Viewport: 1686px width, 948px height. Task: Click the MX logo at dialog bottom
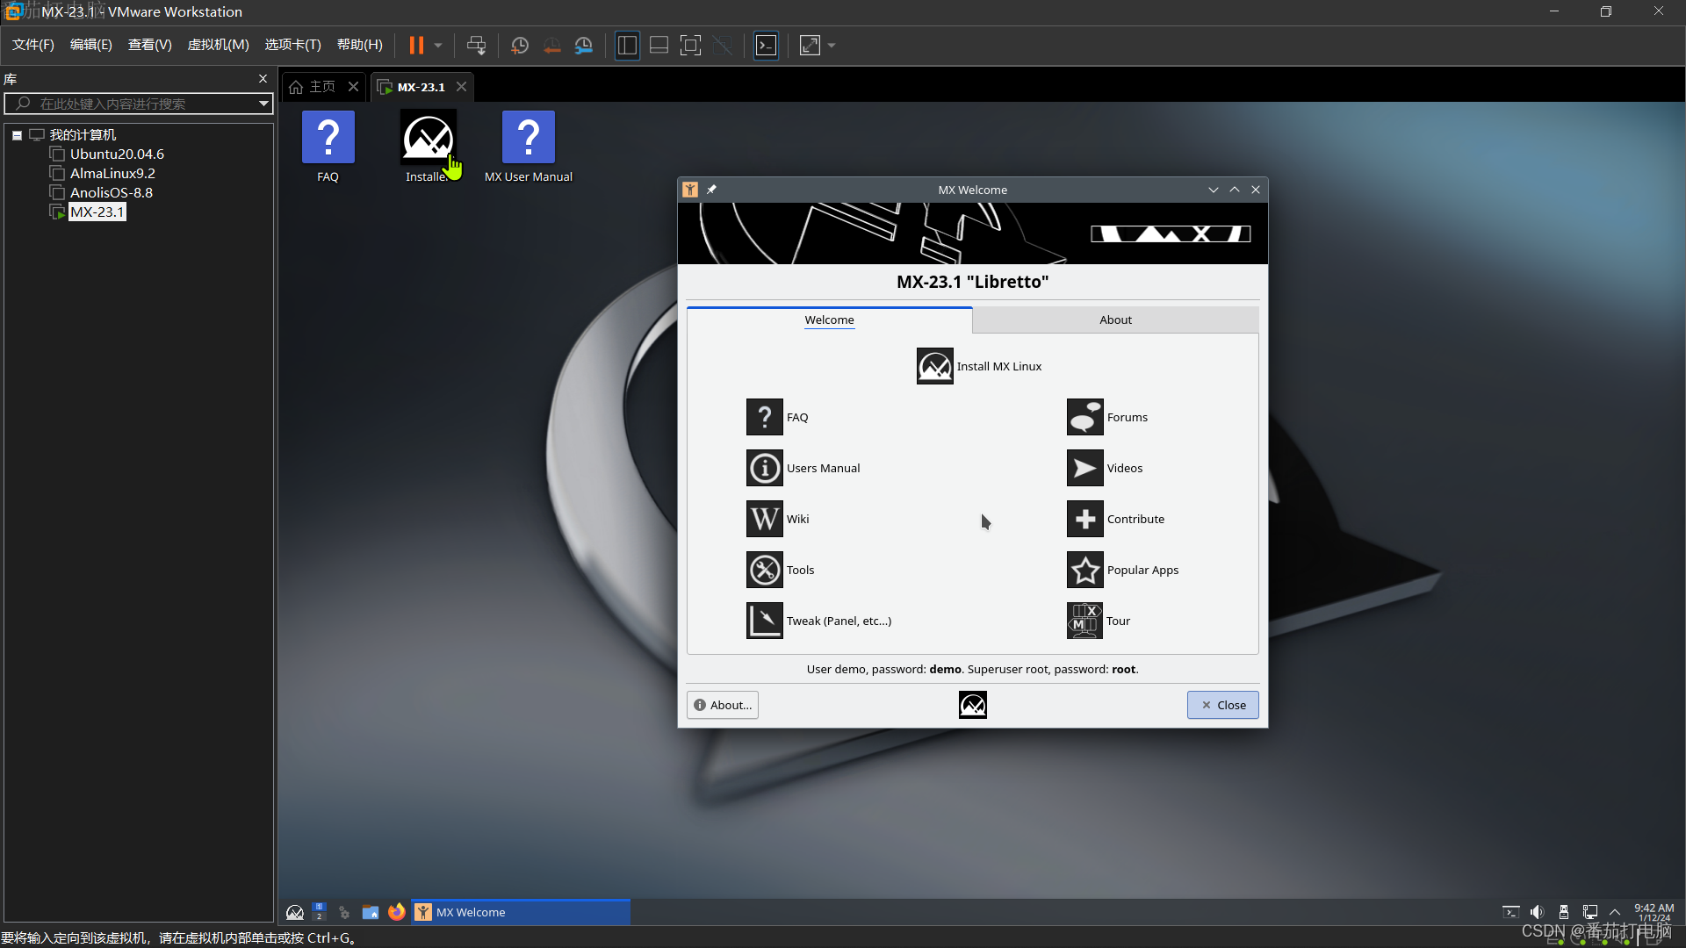972,705
